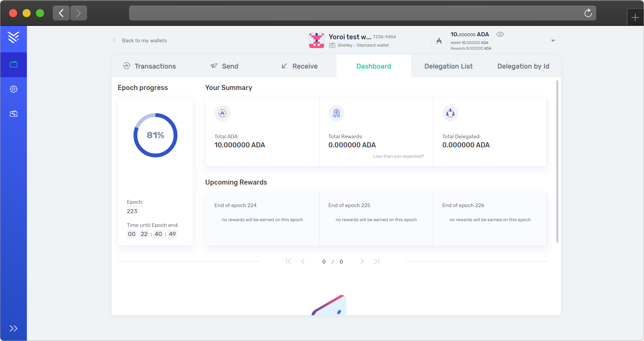This screenshot has height=341, width=644.
Task: Click the Yoroi test wallet avatar
Action: tap(317, 41)
